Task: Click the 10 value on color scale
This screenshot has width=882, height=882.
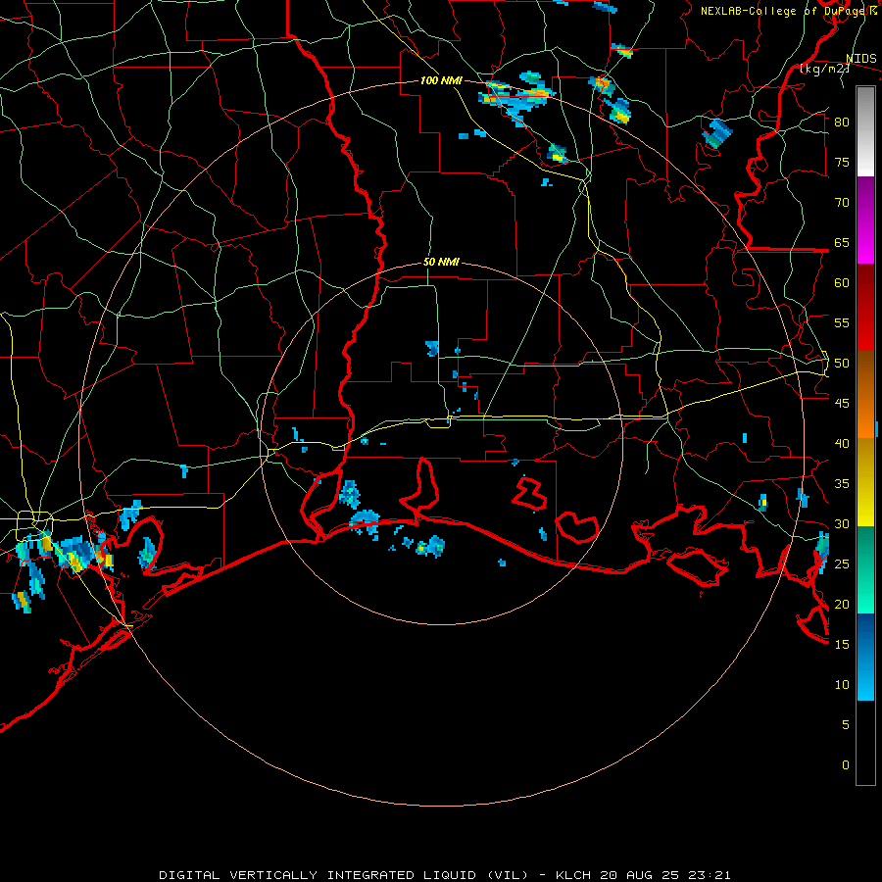Action: [x=842, y=685]
